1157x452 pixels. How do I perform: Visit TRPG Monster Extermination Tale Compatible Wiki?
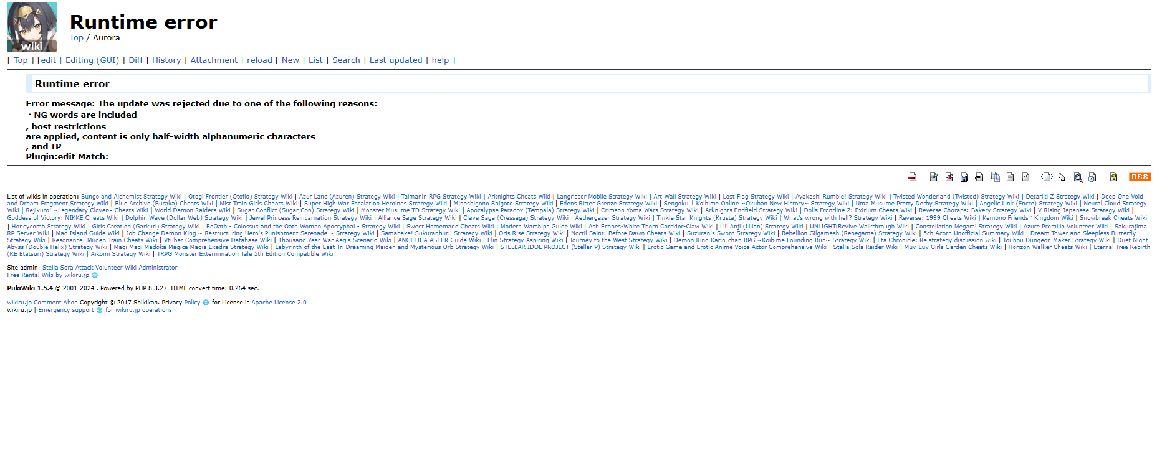[245, 254]
